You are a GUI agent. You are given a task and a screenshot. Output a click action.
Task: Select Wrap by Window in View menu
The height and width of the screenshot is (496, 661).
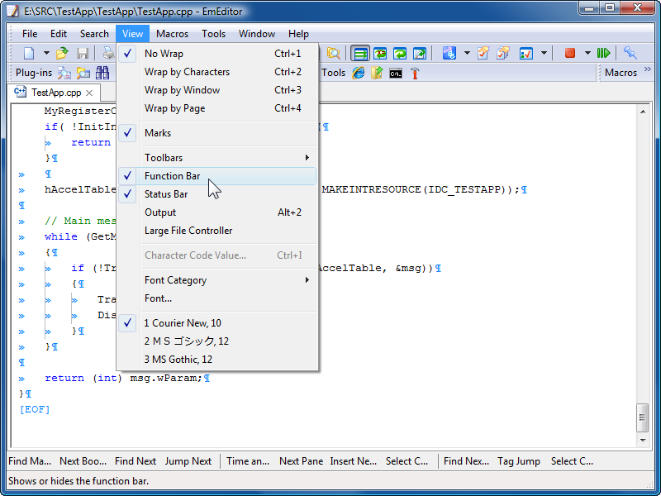(217, 90)
